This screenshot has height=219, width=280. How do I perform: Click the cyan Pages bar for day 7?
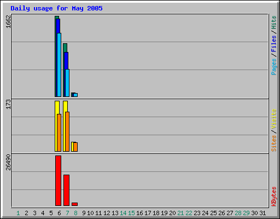(x=67, y=83)
